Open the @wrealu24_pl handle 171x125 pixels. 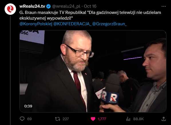tap(66, 6)
